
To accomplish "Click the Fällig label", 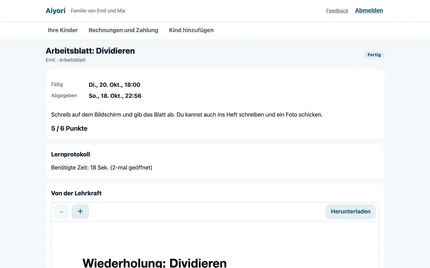I will click(57, 84).
